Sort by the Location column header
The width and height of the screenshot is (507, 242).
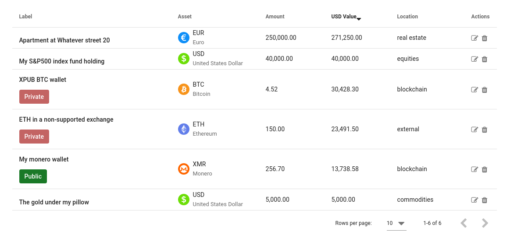click(407, 17)
